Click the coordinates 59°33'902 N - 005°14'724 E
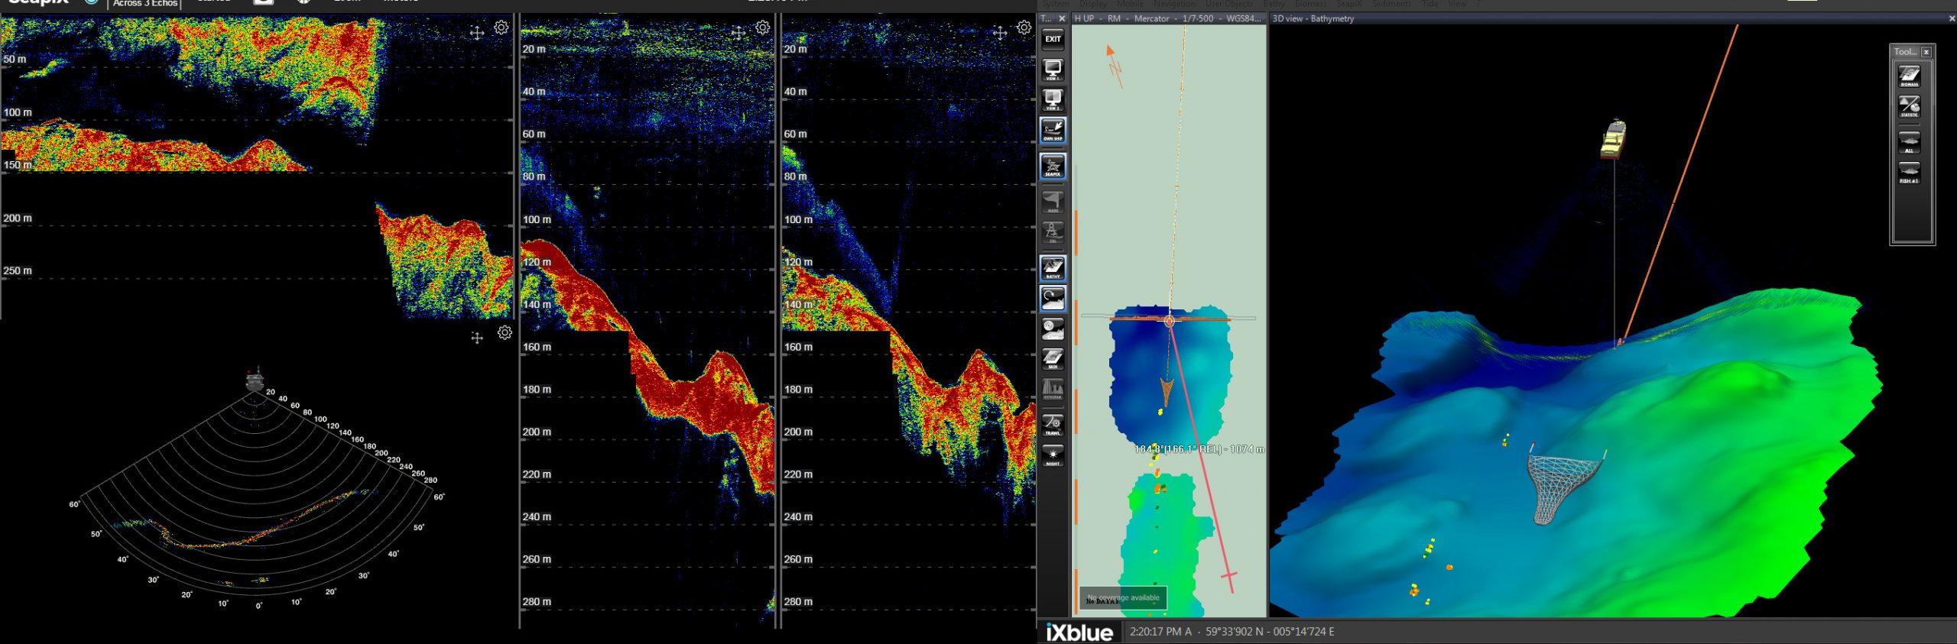This screenshot has height=644, width=1957. 1270,632
